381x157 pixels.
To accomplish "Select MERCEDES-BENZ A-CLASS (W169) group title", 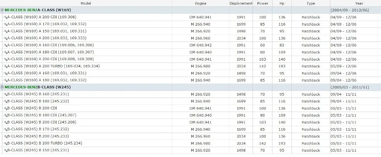I will (x=38, y=10).
